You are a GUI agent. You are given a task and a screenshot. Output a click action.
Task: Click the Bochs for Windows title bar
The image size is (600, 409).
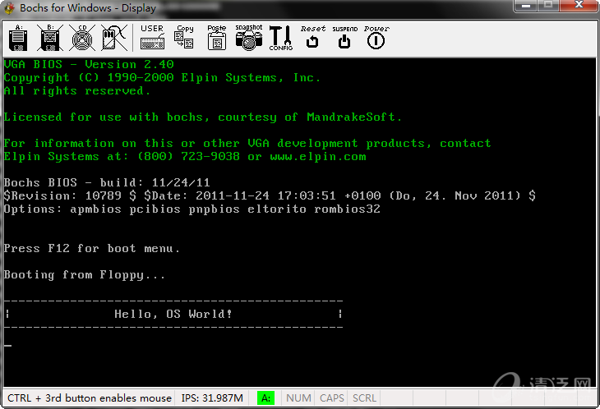click(247, 8)
